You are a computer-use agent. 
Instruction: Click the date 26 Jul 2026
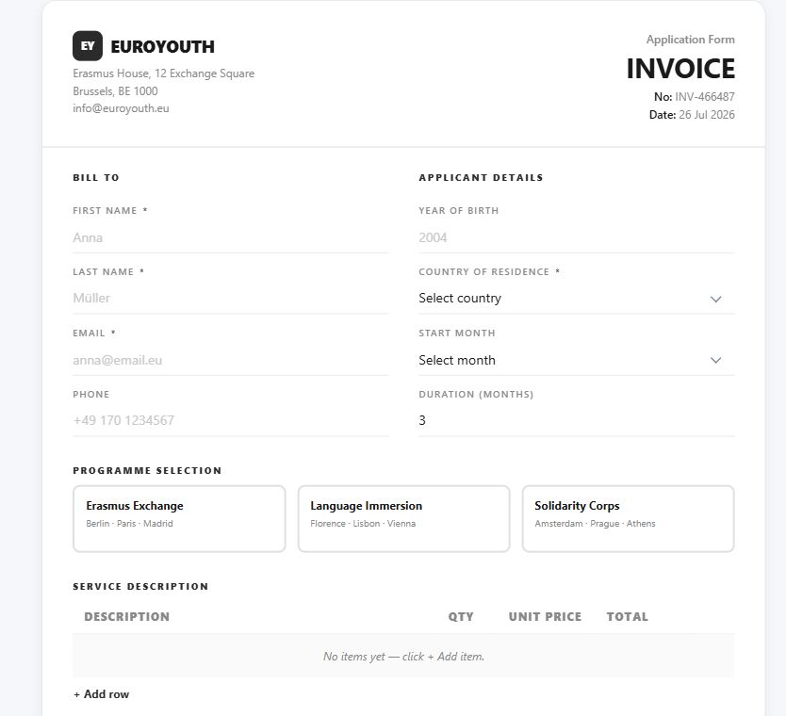[707, 115]
